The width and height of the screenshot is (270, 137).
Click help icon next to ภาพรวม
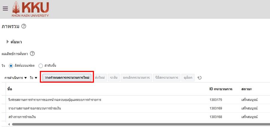(x=24, y=26)
